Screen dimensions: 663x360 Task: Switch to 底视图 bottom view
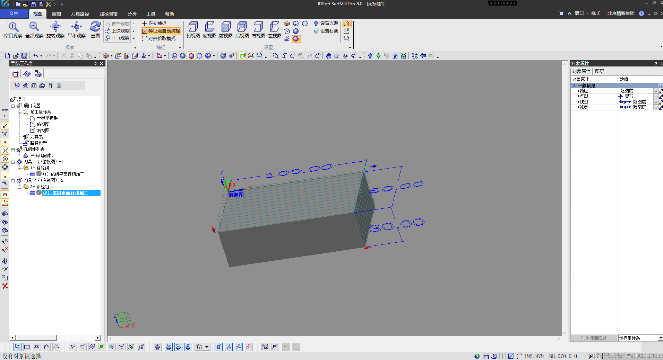[x=209, y=29]
